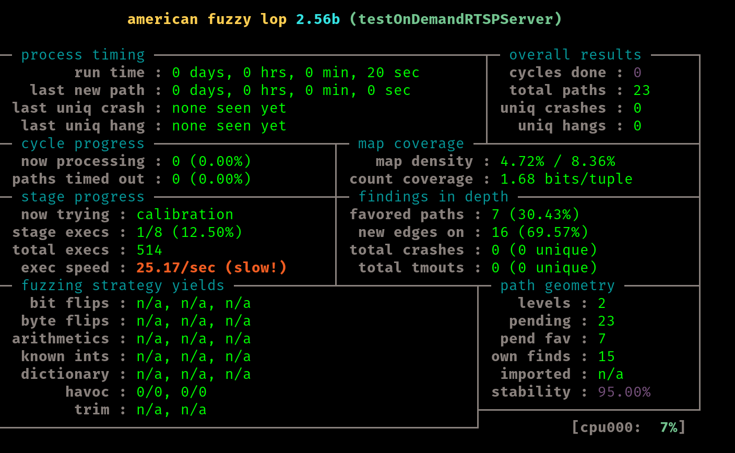
Task: Click the run time value of 20 sec
Action: tap(295, 73)
